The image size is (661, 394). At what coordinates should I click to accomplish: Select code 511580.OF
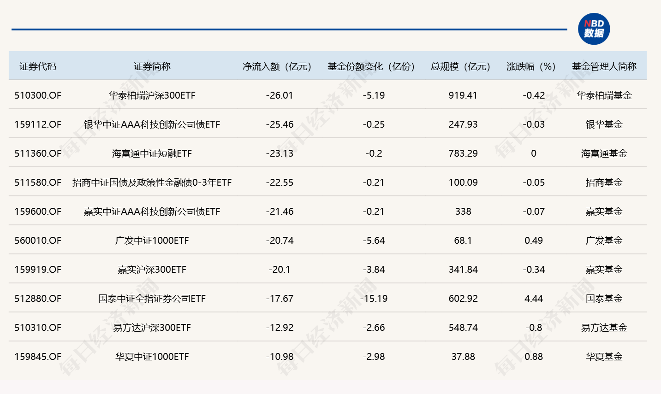38,182
